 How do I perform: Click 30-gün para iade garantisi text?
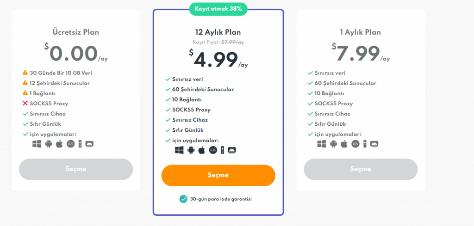[221, 199]
